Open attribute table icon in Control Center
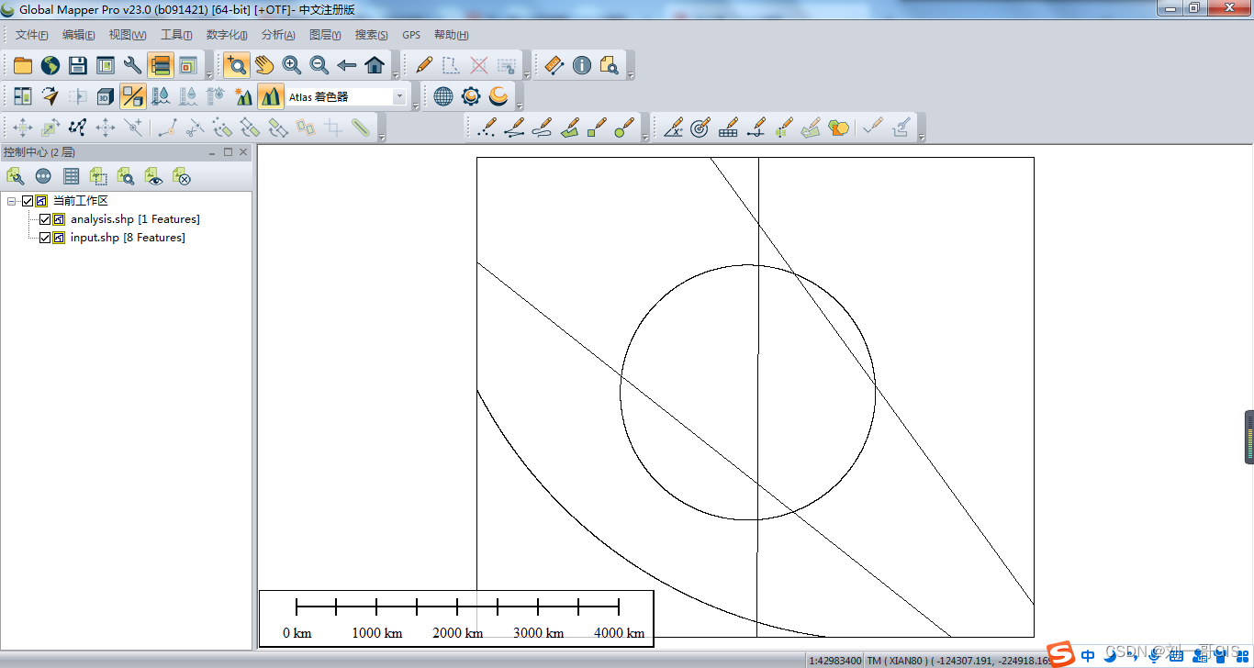This screenshot has width=1254, height=668. click(71, 176)
